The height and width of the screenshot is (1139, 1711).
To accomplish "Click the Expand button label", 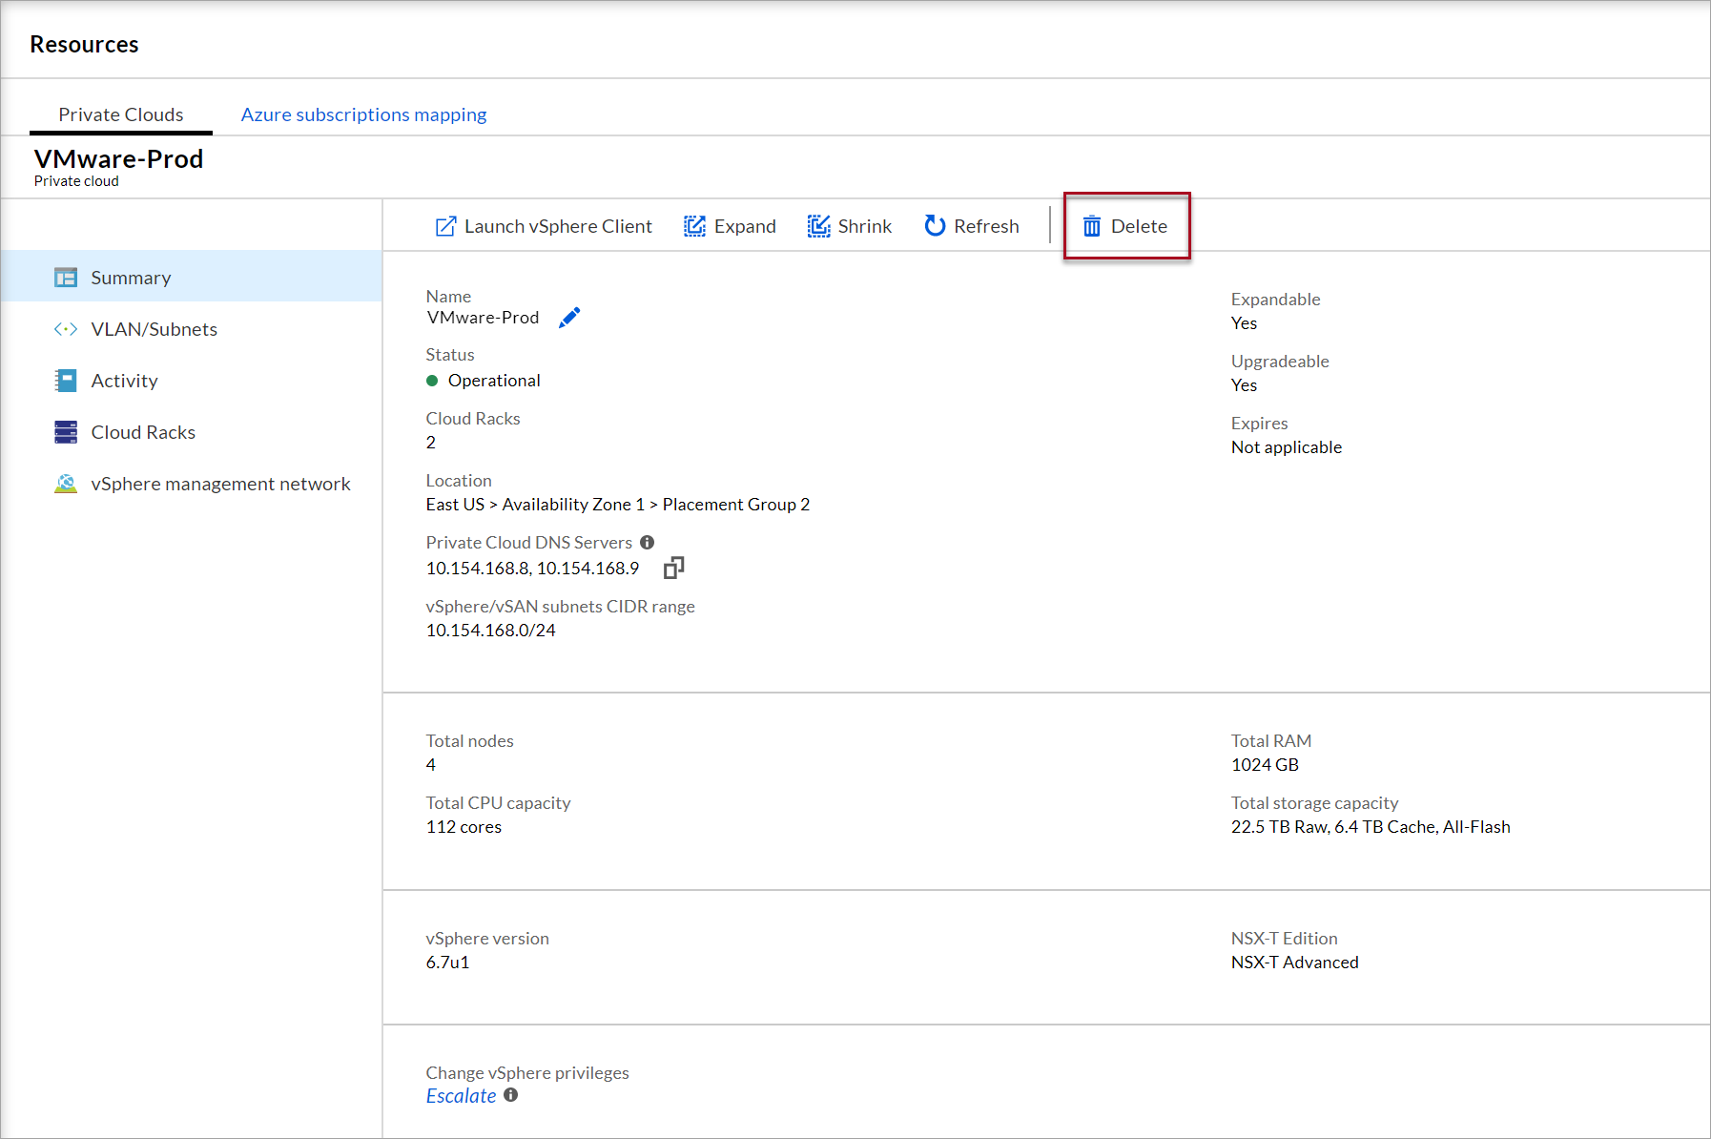I will (745, 226).
